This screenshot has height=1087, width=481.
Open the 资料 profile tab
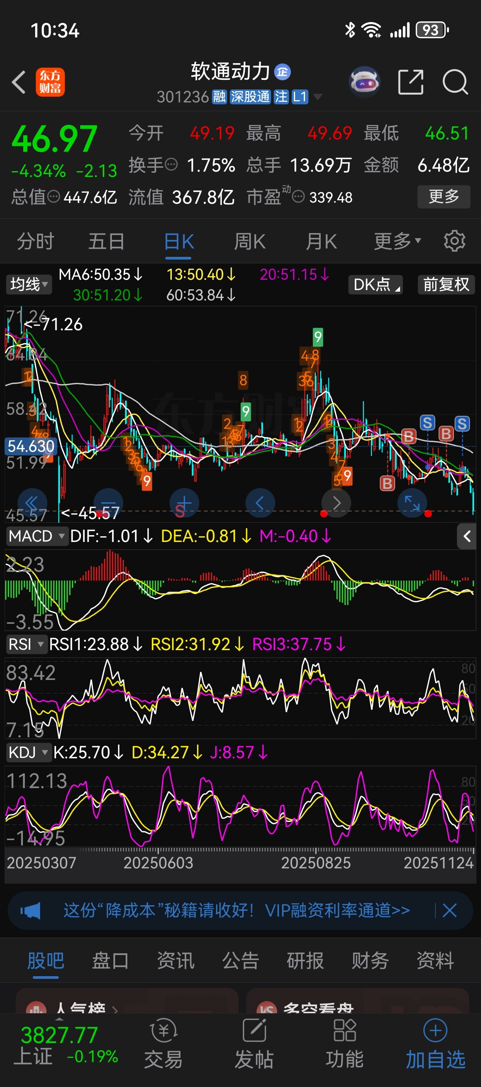click(435, 960)
